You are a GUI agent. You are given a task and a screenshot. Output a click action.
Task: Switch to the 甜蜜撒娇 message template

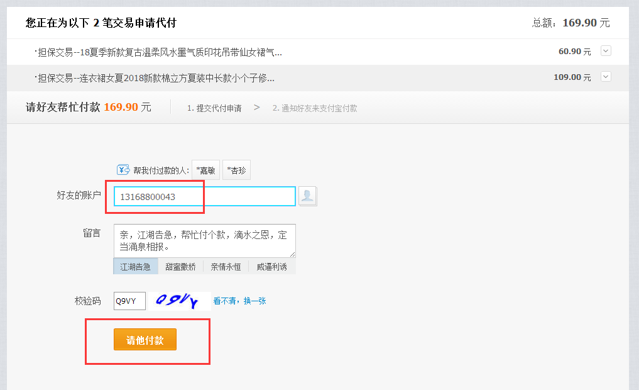[180, 267]
